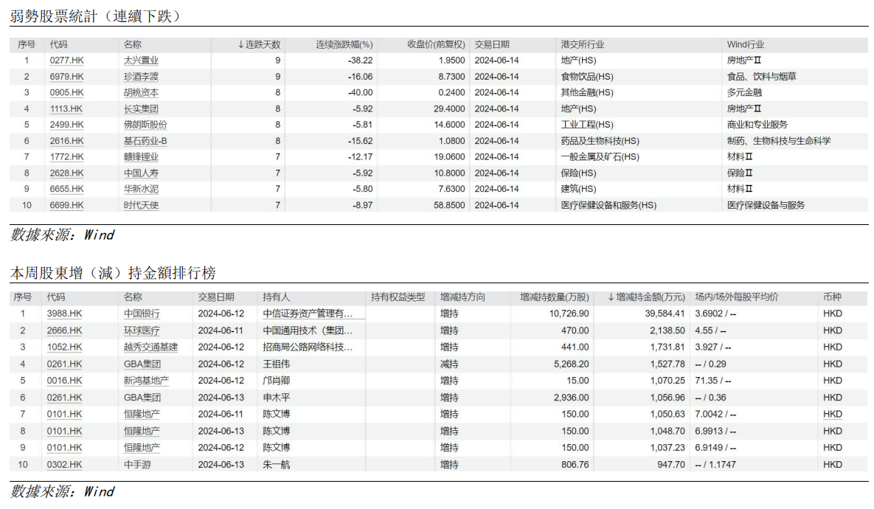This screenshot has width=874, height=509.
Task: Select the 持有人 column header
Action: [x=276, y=297]
